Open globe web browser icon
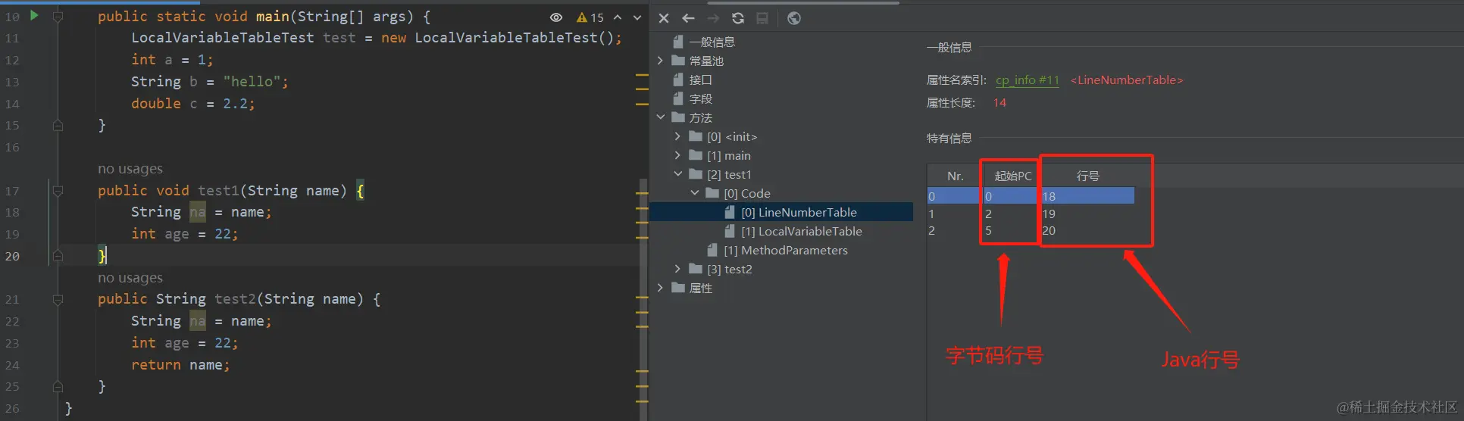Viewport: 1464px width, 421px height. point(793,18)
